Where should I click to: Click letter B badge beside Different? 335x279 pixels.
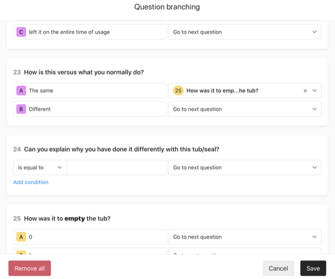(21, 109)
